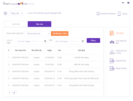Click the Xuất toàn bộ (.CSV) upload icon
The height and width of the screenshot is (101, 133).
point(112,52)
